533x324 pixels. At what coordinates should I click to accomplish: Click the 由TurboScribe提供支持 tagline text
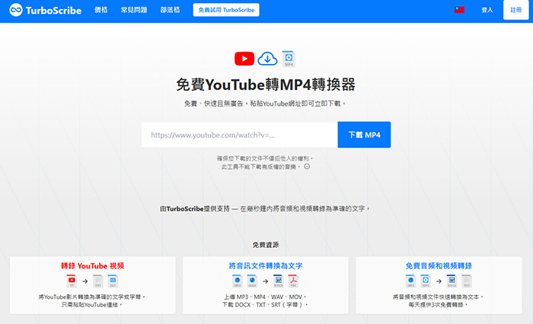[x=195, y=208]
